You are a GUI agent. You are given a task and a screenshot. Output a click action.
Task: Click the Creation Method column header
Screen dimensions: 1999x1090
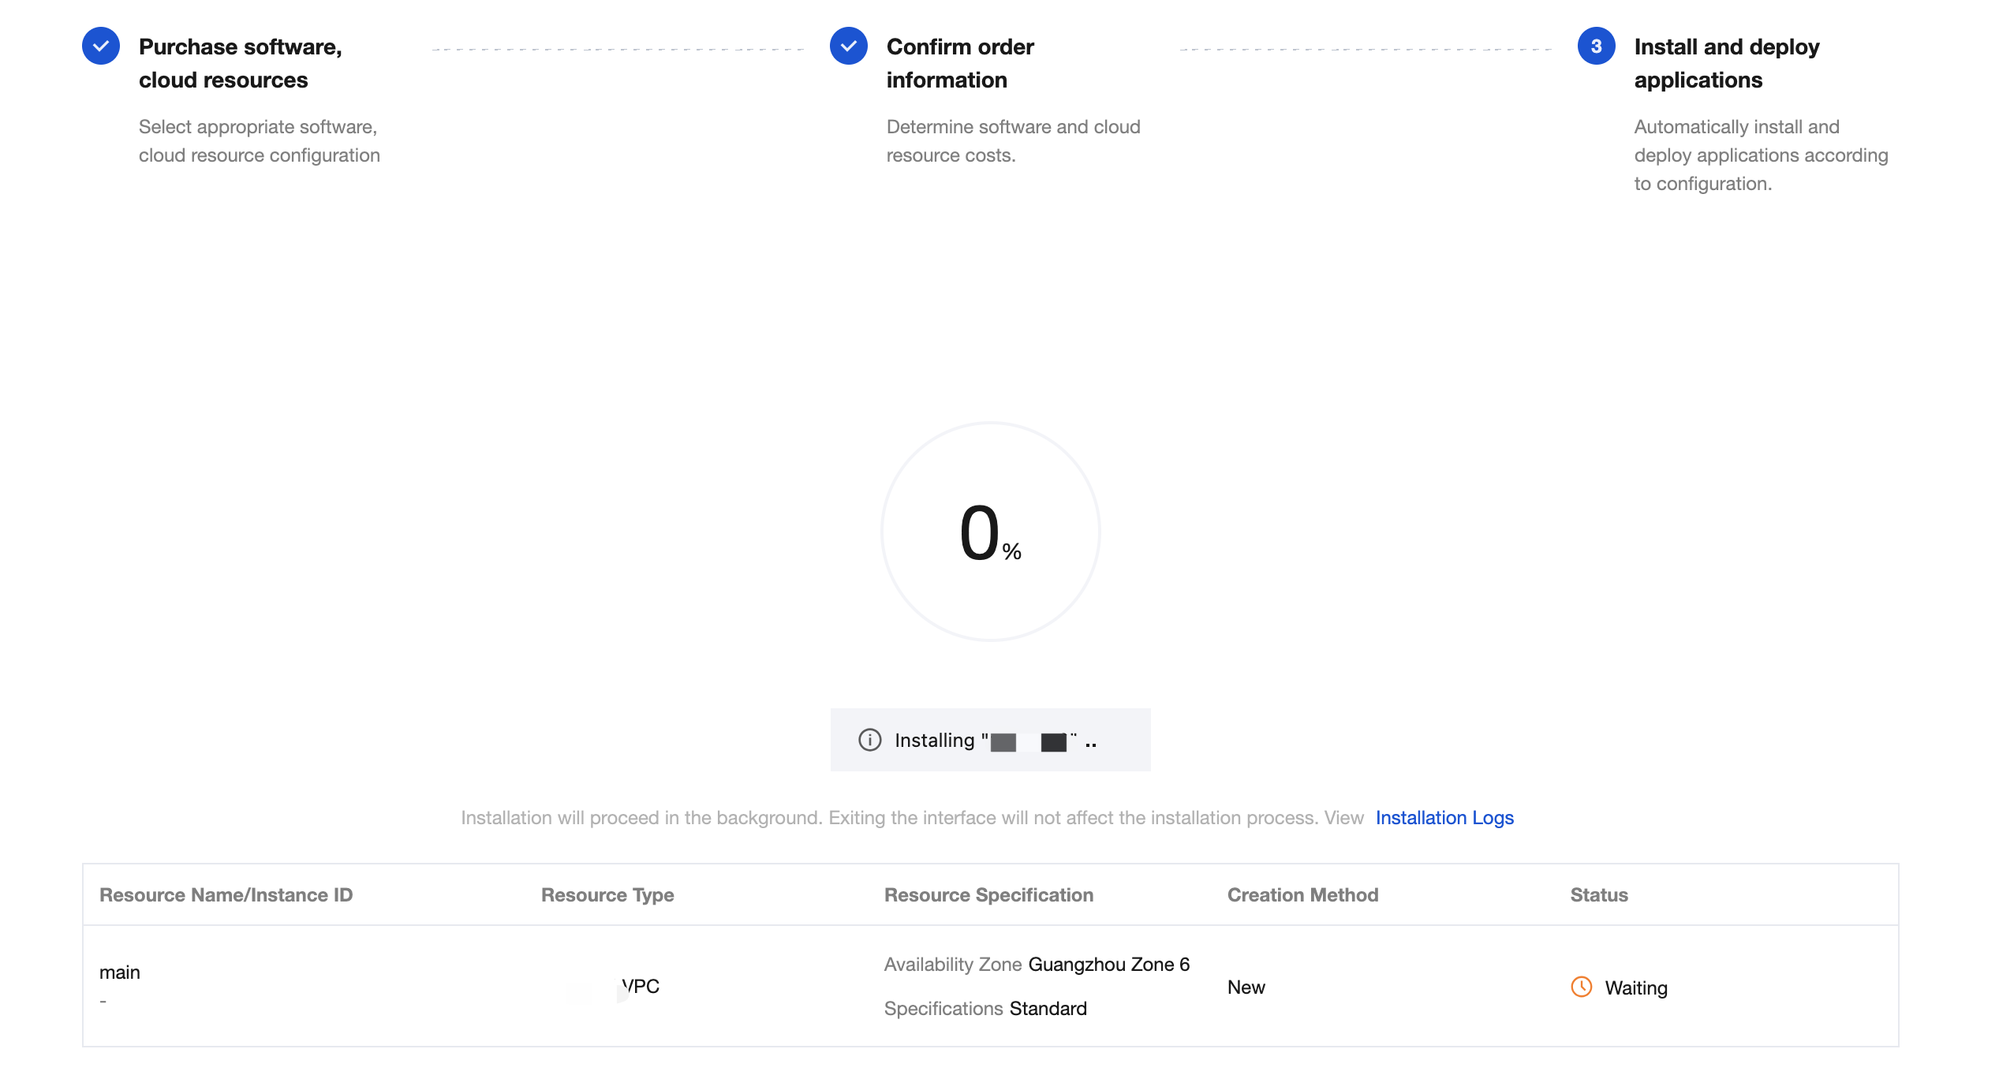tap(1302, 895)
